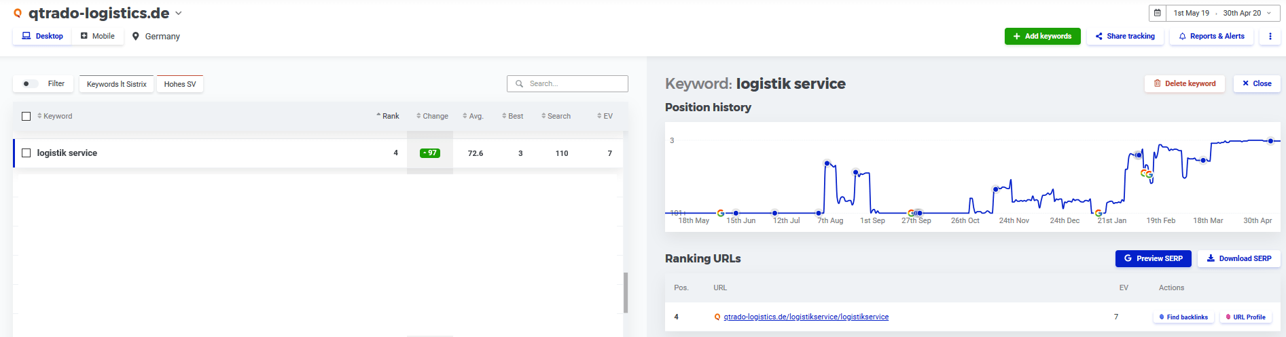
Task: Click the orange project logo icon
Action: click(18, 13)
